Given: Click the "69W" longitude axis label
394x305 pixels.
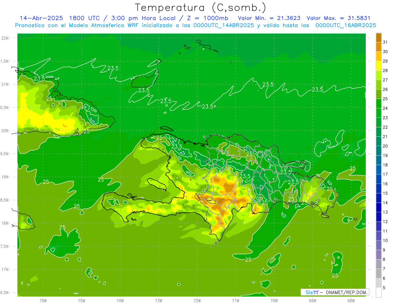Looking at the screenshot, I should [x=313, y=300].
